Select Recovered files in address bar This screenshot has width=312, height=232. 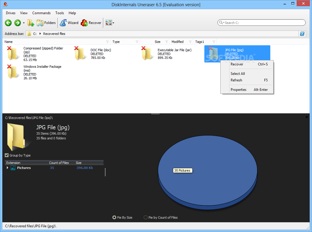coord(54,34)
